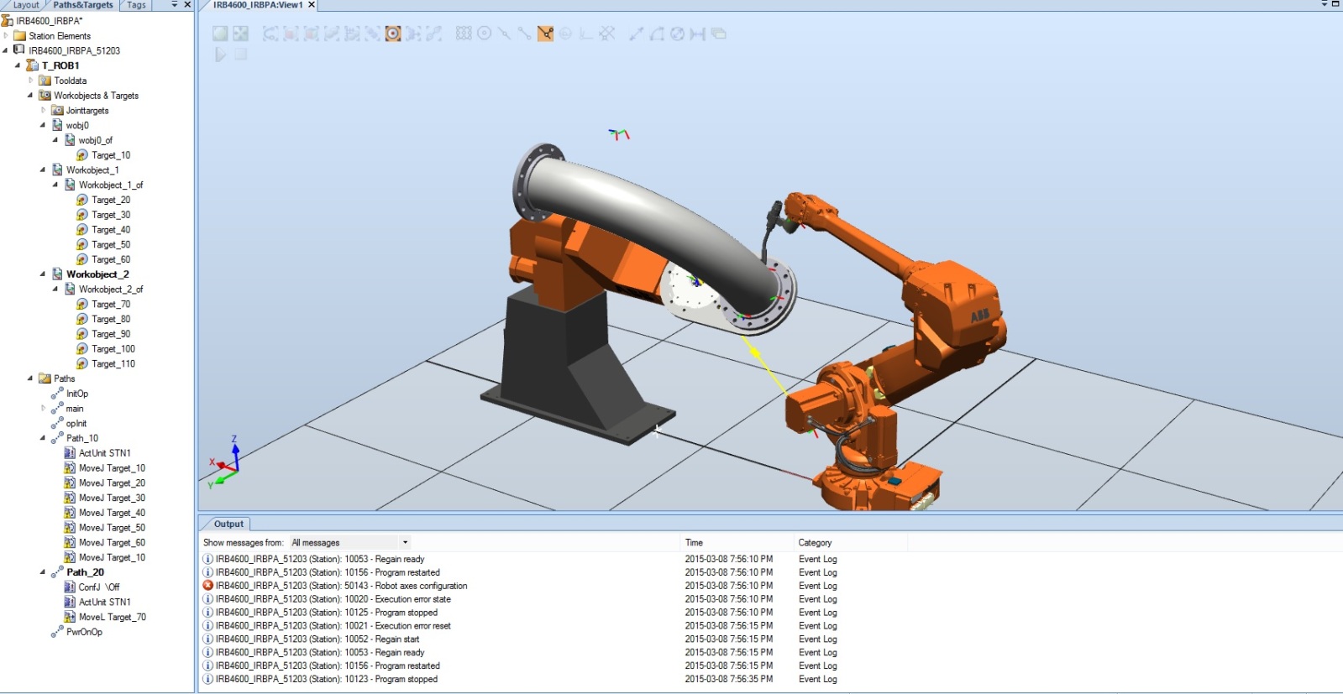Toggle Snap Gravity mode
This screenshot has height=694, width=1343.
pyautogui.click(x=565, y=34)
